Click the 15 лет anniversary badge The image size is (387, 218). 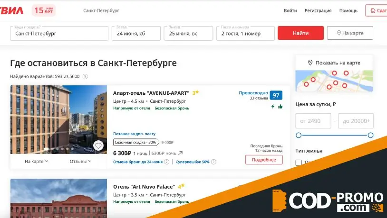[44, 10]
